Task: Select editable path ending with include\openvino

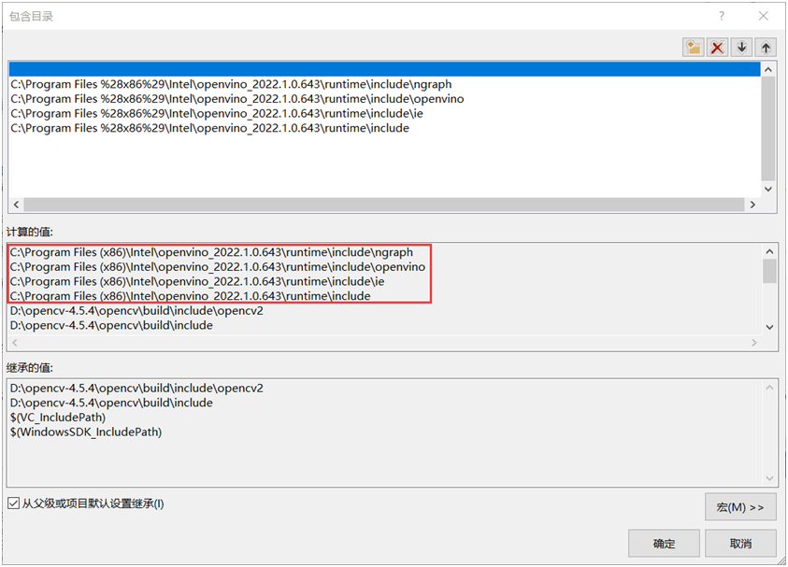Action: point(237,99)
